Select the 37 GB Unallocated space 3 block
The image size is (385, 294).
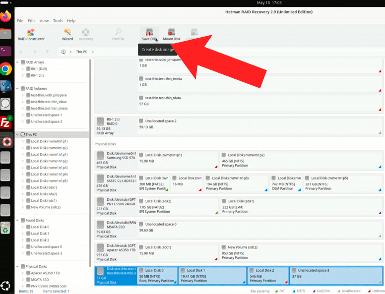[x=336, y=276]
